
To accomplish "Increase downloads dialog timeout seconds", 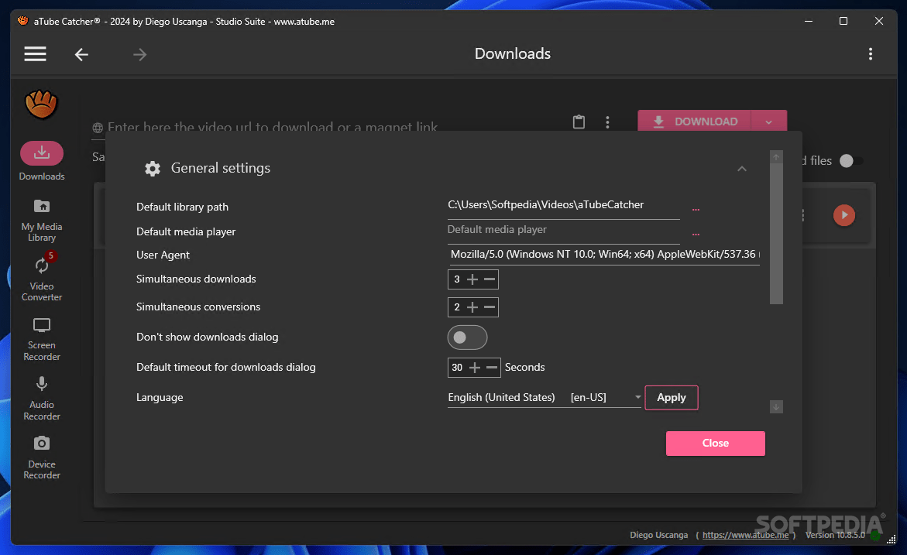I will [x=475, y=368].
